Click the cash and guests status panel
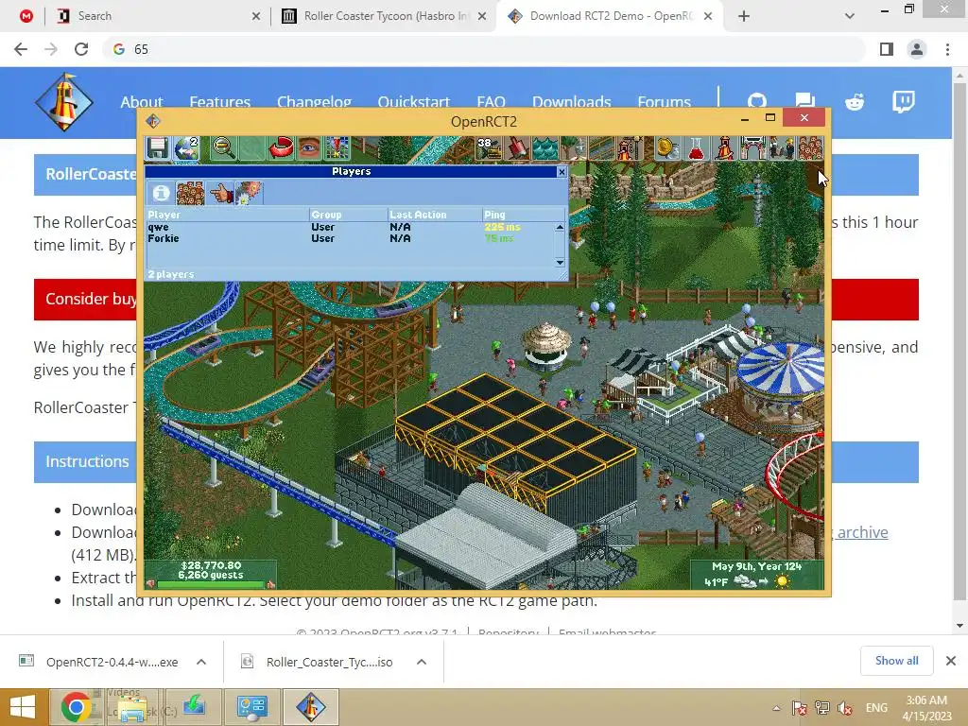This screenshot has height=726, width=968. [211, 574]
